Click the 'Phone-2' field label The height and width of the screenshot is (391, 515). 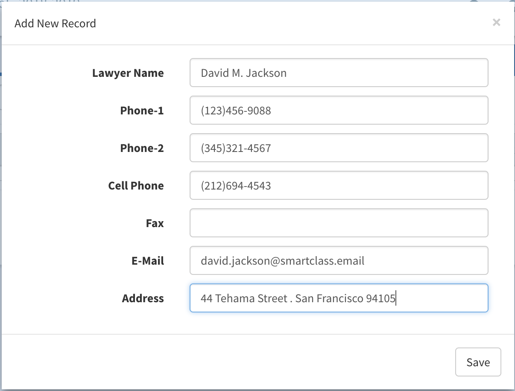click(142, 148)
